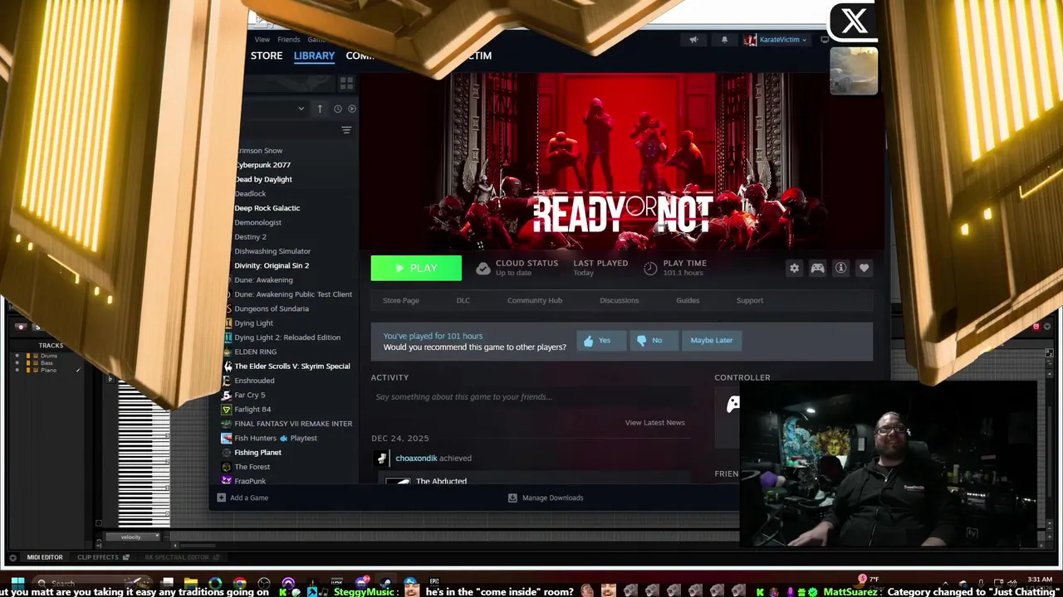
Task: Open the Discussions link
Action: [620, 300]
